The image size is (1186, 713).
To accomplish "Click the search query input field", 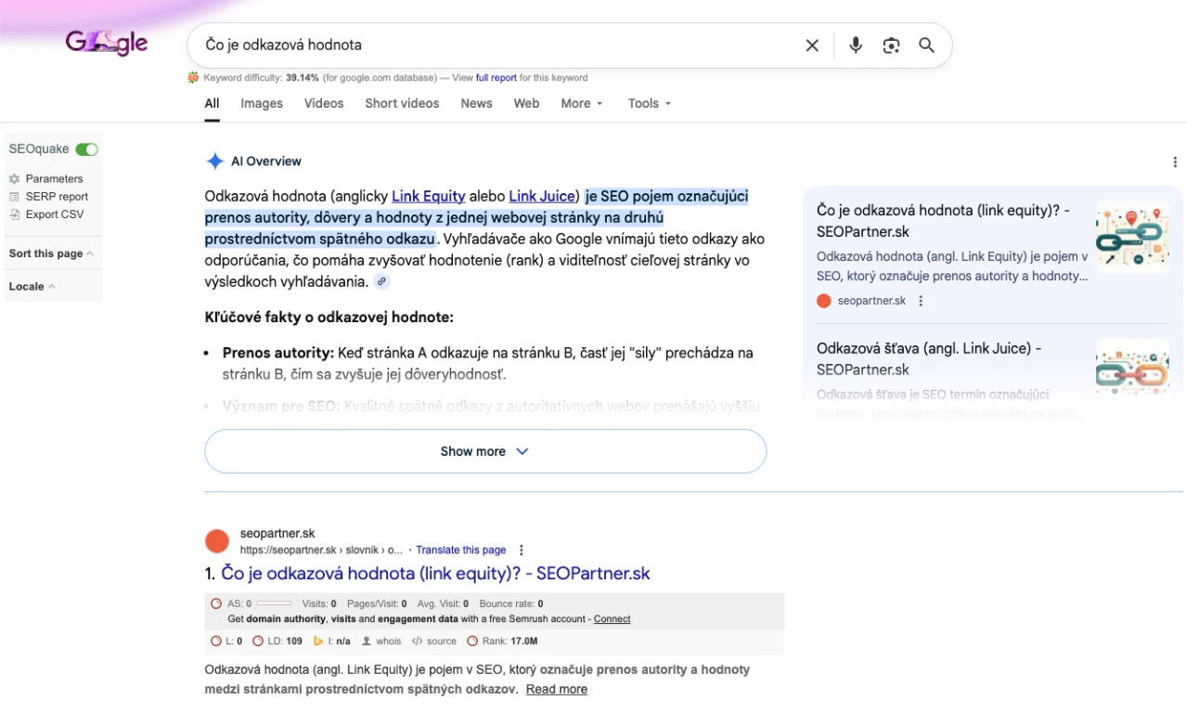I will point(492,45).
